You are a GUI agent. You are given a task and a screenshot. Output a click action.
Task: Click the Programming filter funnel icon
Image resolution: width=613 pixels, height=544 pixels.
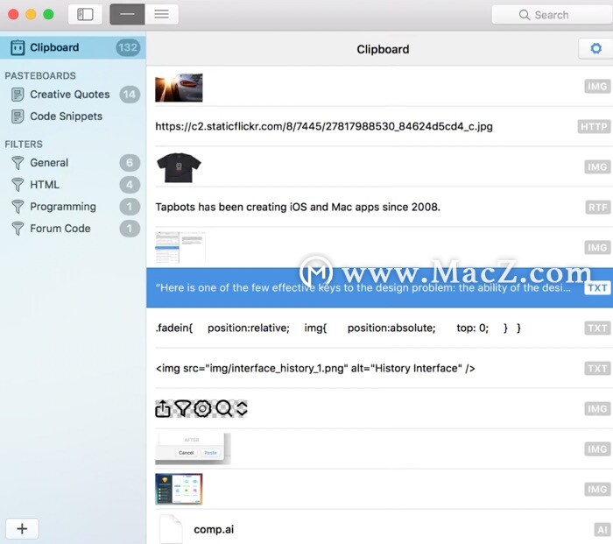18,207
